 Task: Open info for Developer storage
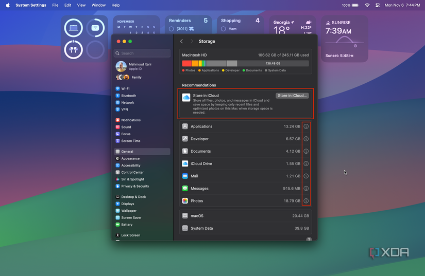coord(306,139)
